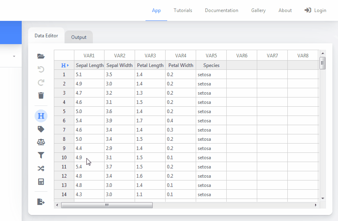Toggle the circled H header button

[x=41, y=116]
